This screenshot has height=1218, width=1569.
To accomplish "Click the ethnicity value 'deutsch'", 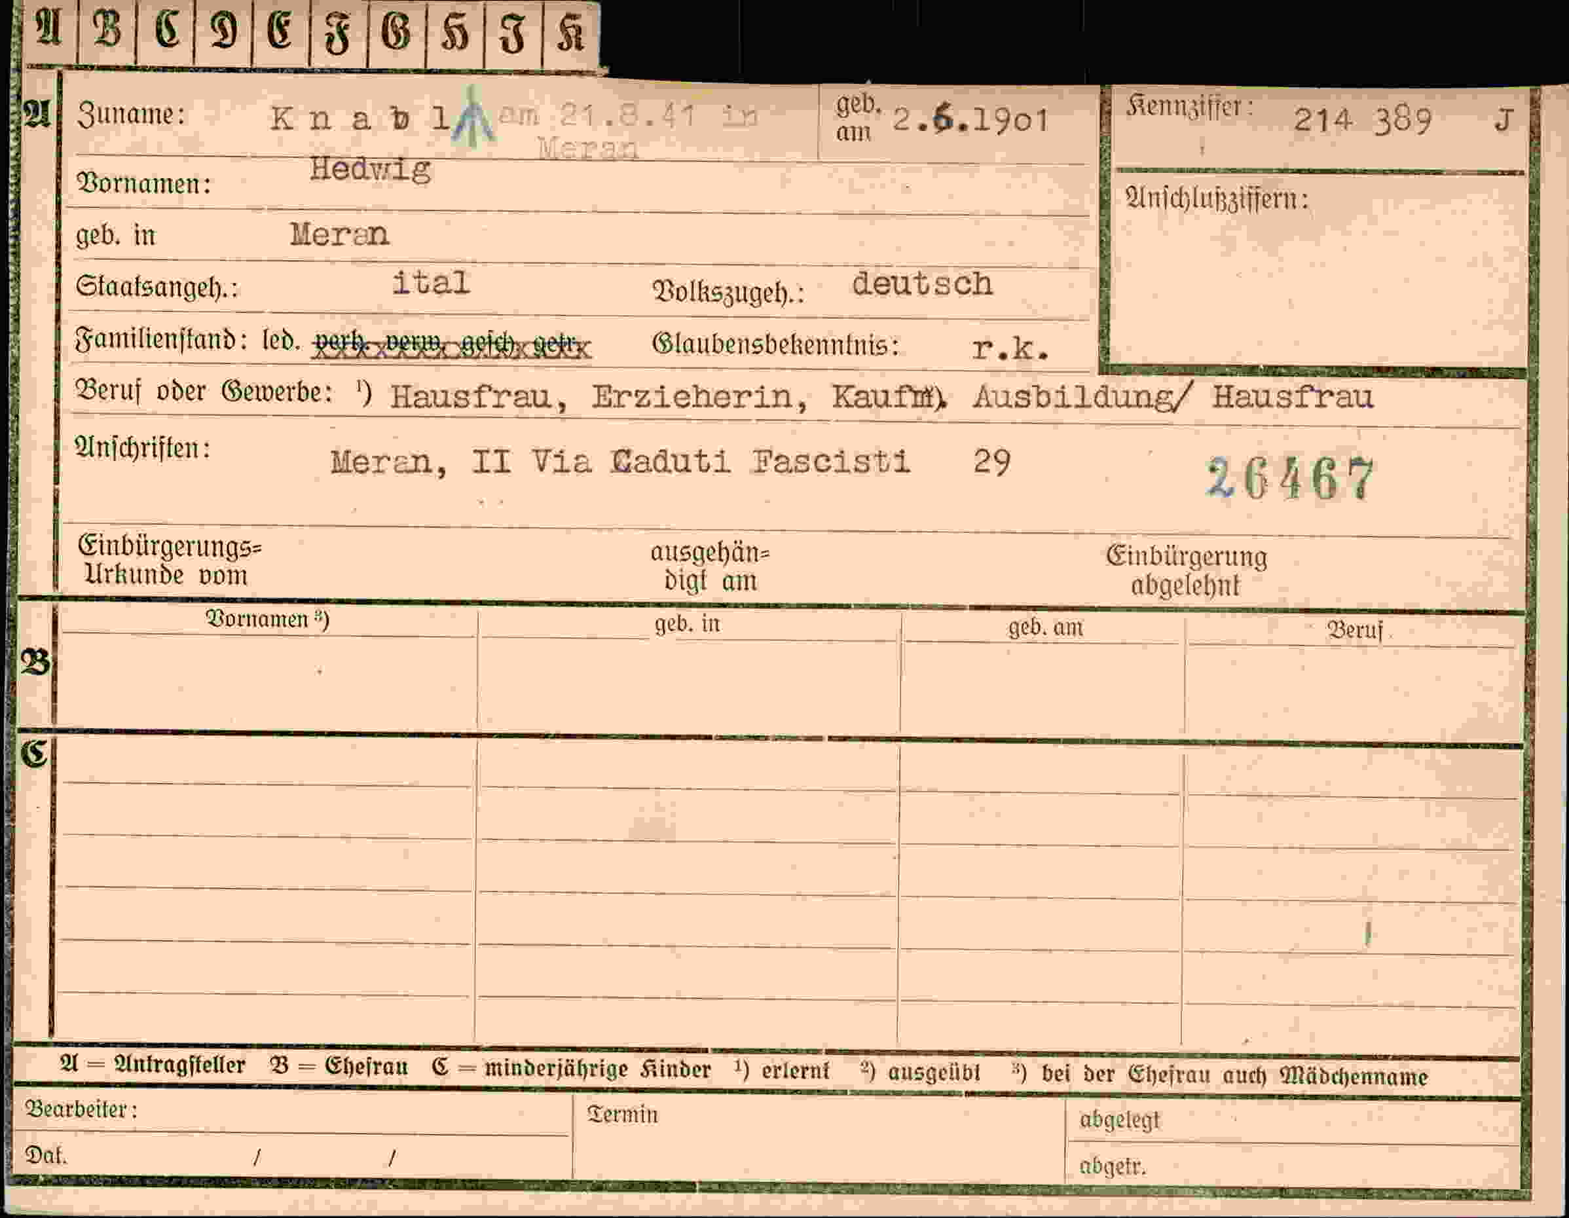I will pos(923,285).
